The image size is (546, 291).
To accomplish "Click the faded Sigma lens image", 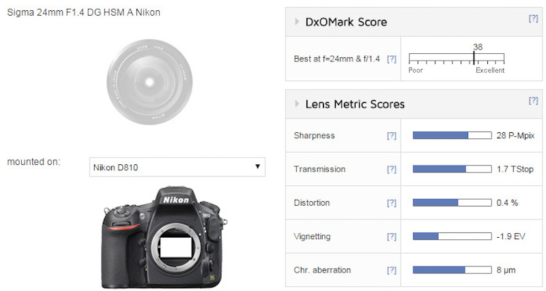I will click(x=149, y=80).
